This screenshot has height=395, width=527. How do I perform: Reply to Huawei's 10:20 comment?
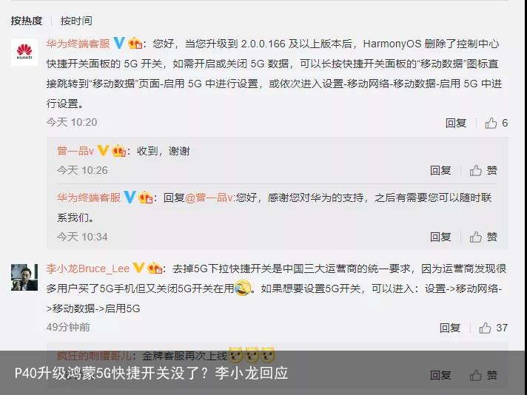click(x=456, y=124)
